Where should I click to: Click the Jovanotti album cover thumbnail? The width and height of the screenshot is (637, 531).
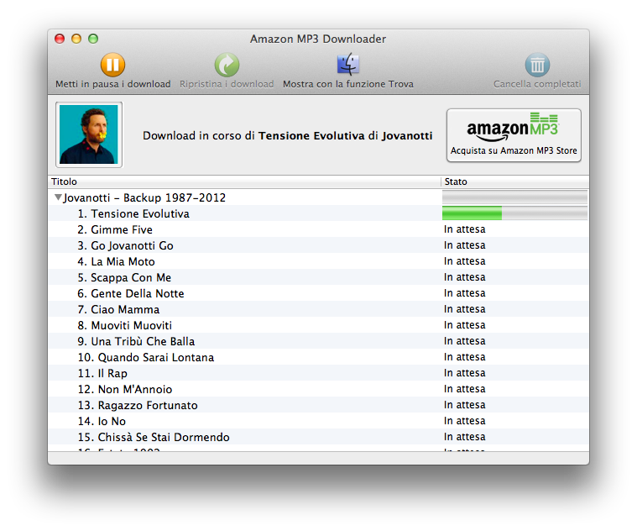click(x=89, y=134)
